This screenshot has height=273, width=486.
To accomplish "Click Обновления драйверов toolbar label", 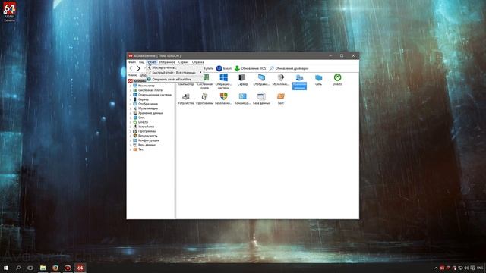I will (x=292, y=68).
